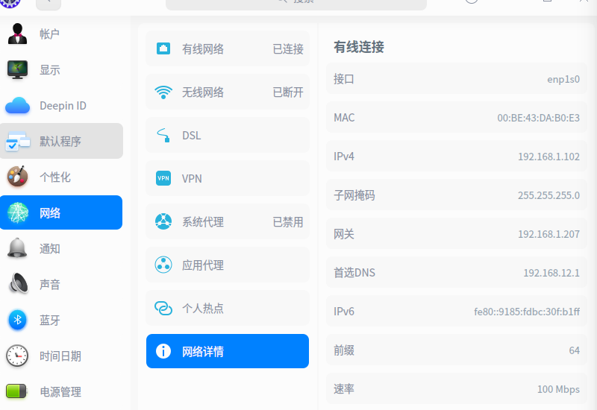
Task: Select the 声音 sound speaker icon
Action: (18, 284)
